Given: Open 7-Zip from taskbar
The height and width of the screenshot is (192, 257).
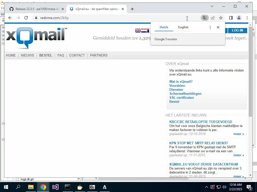Looking at the screenshot, I should click(92, 187).
